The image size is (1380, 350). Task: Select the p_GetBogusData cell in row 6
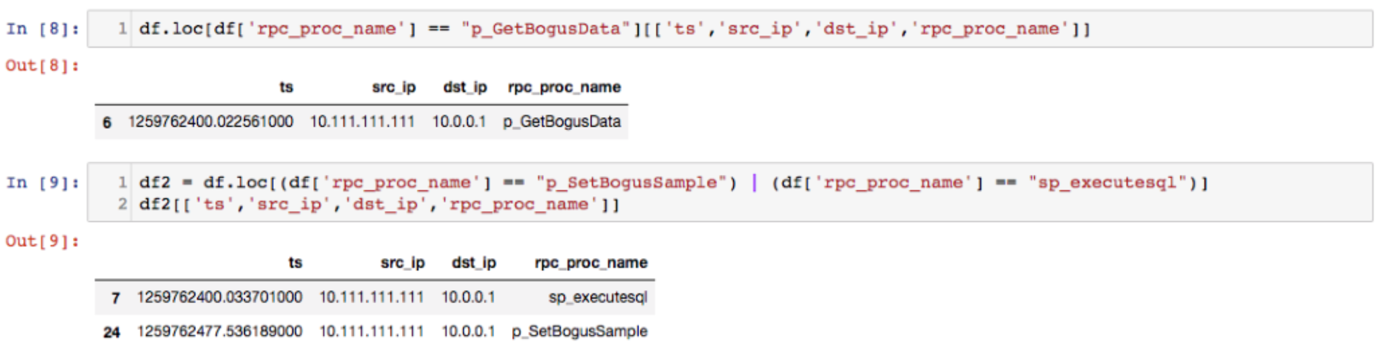[x=562, y=122]
